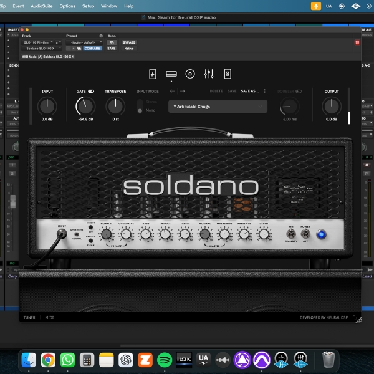374x374 pixels.
Task: Open Finder in the Dock
Action: point(29,360)
